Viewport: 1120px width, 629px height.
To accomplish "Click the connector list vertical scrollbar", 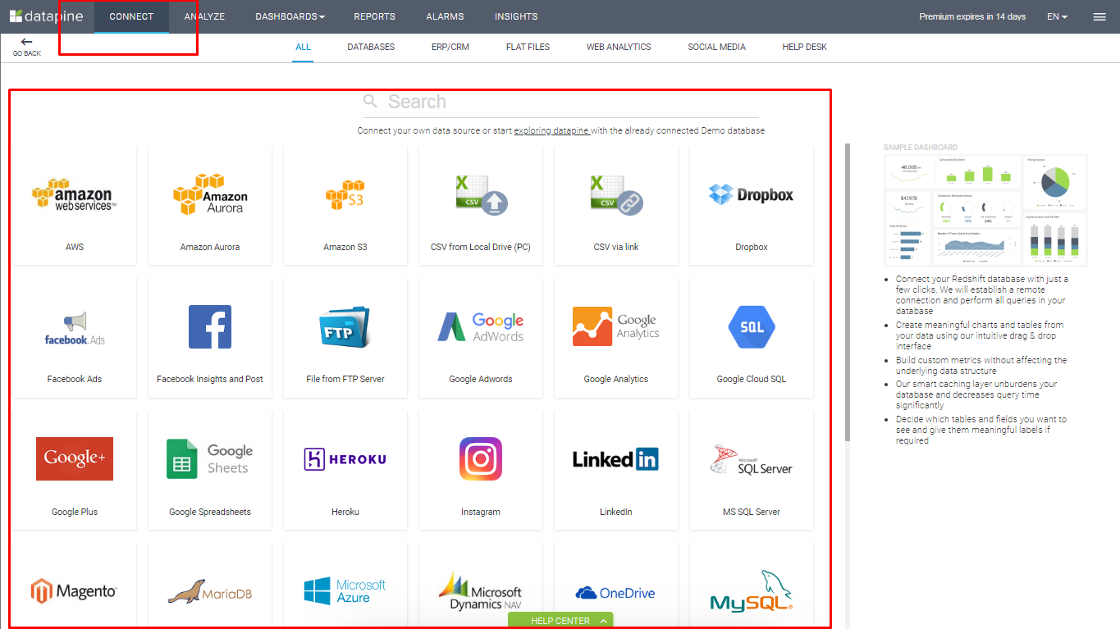I will (x=848, y=295).
